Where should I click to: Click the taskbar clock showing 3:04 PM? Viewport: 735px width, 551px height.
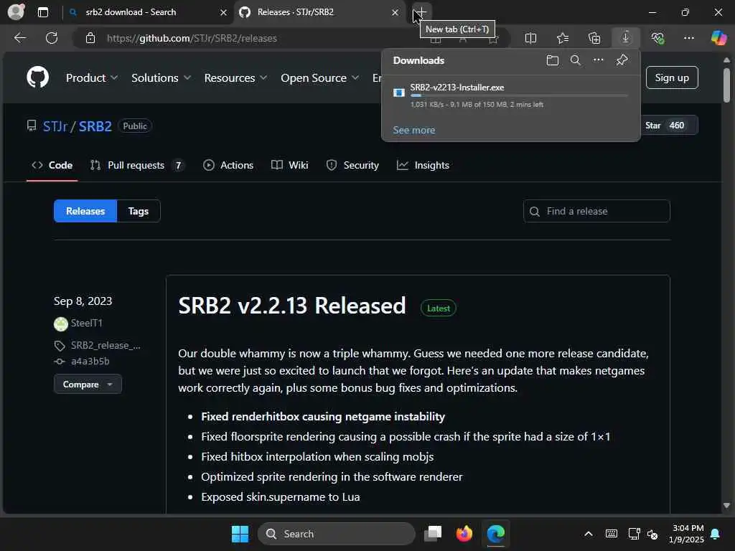click(x=687, y=534)
